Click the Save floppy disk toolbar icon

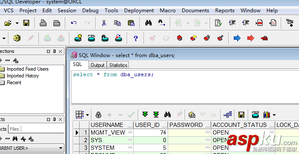pyautogui.click(x=26, y=23)
